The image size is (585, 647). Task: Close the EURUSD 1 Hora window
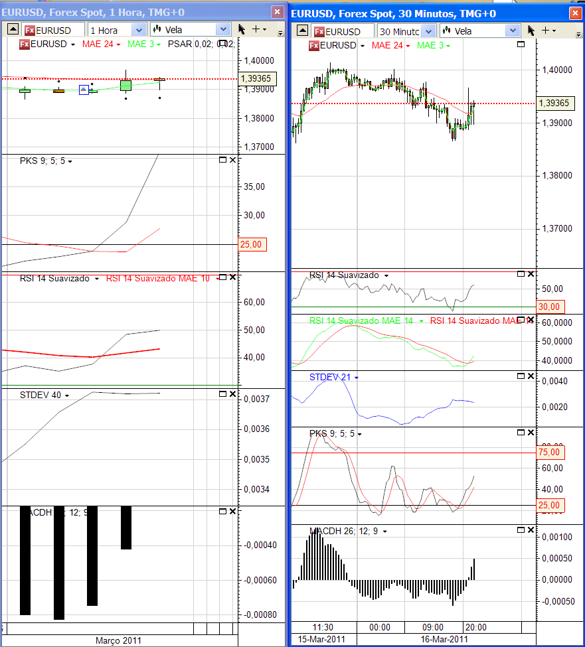tap(278, 12)
